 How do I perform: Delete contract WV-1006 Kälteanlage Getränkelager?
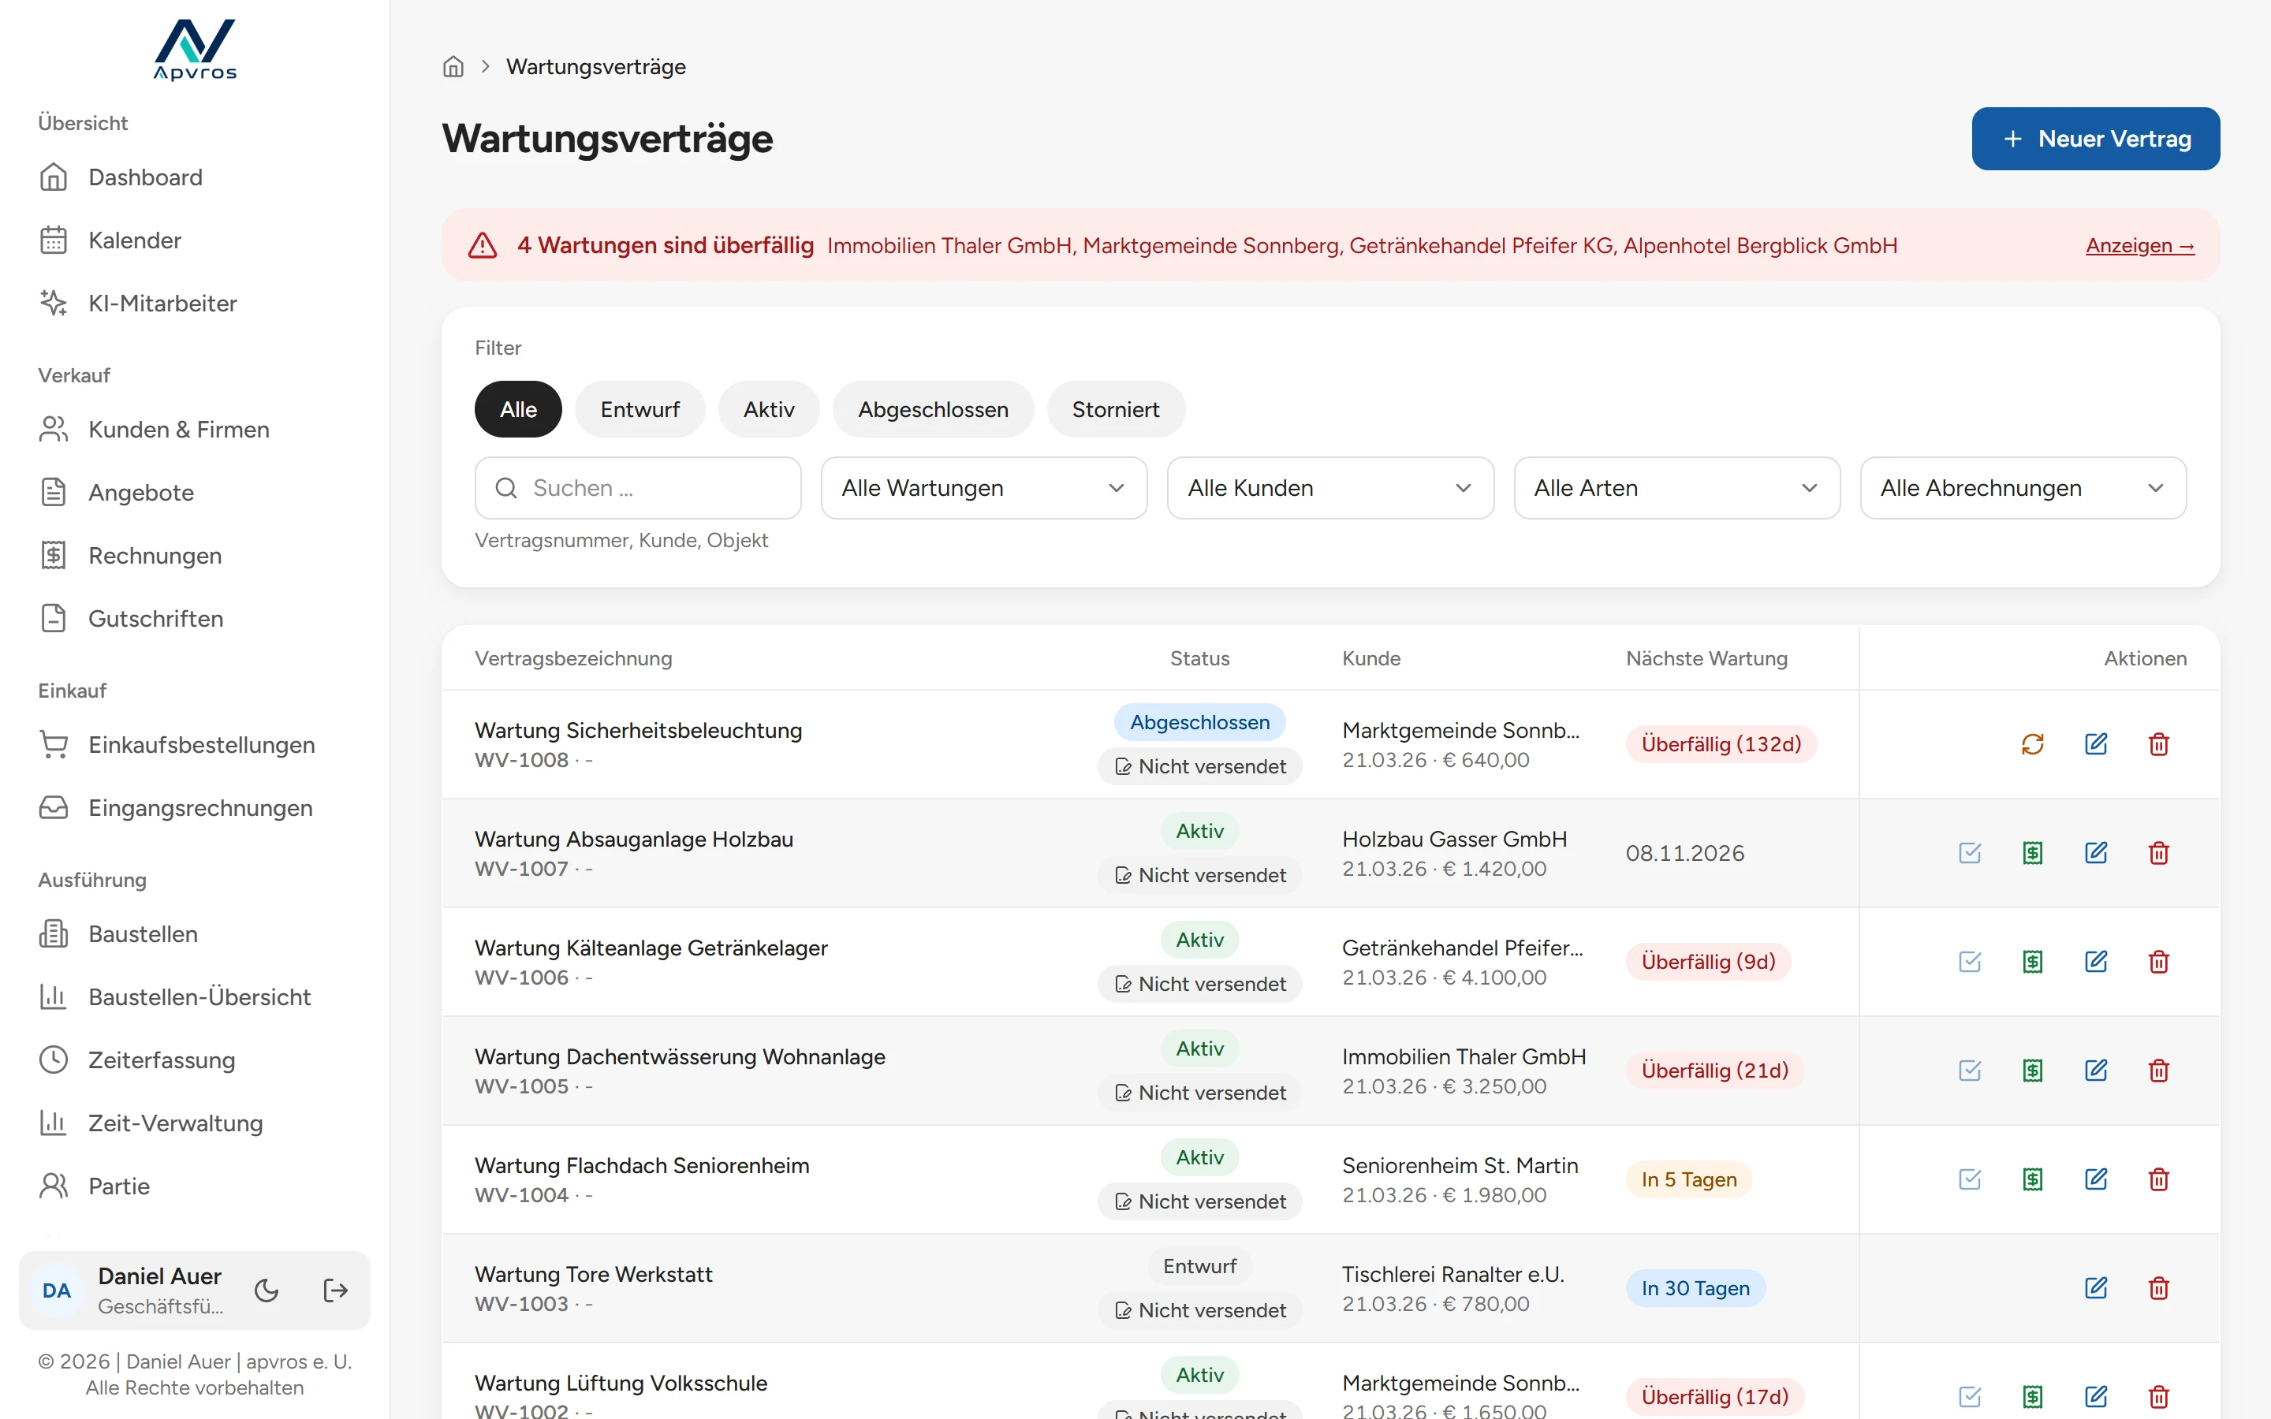click(2158, 962)
